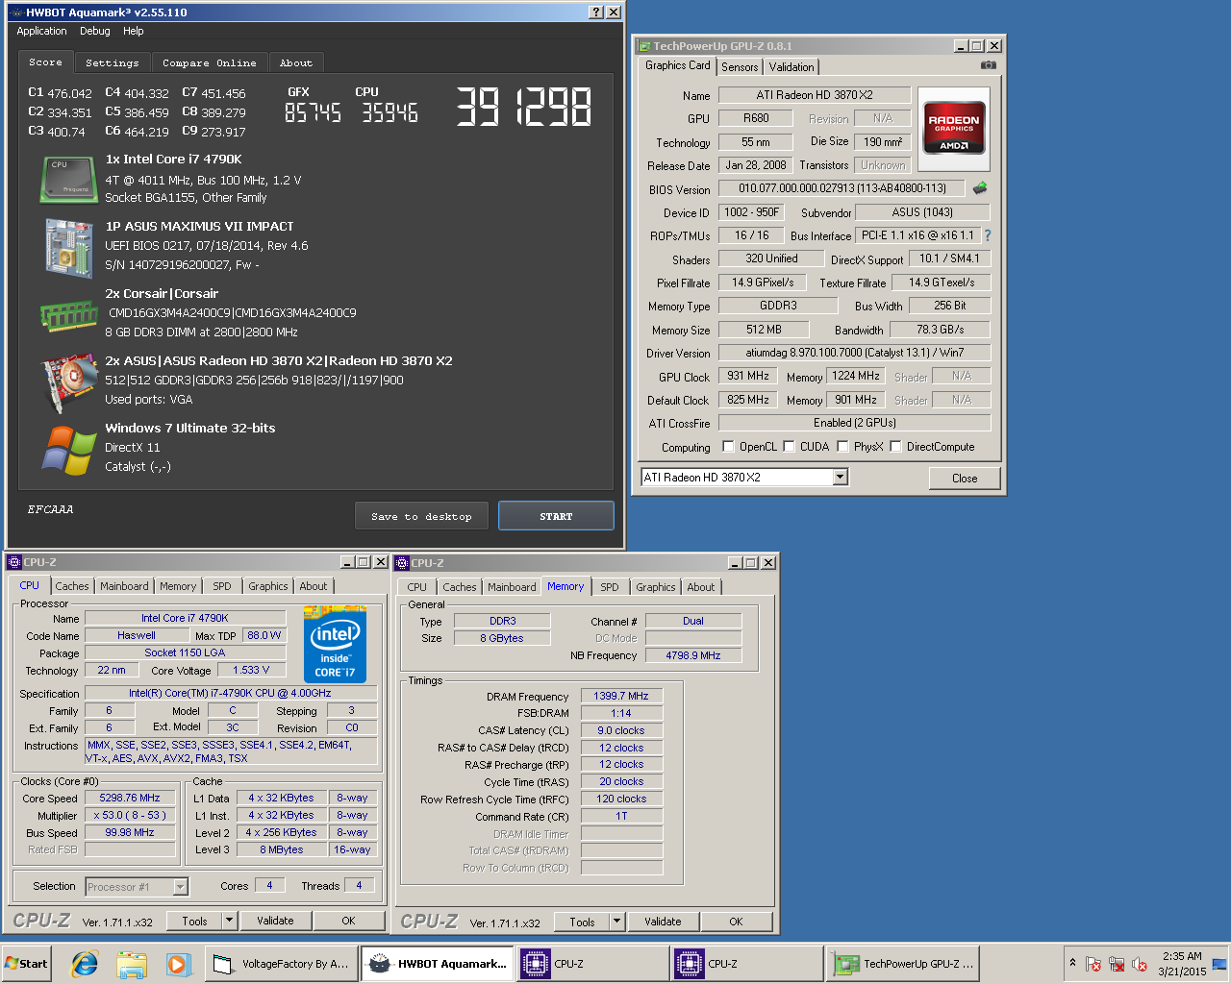Open the GPU selection dropdown in GPU-Z
1231x984 pixels.
coord(840,478)
